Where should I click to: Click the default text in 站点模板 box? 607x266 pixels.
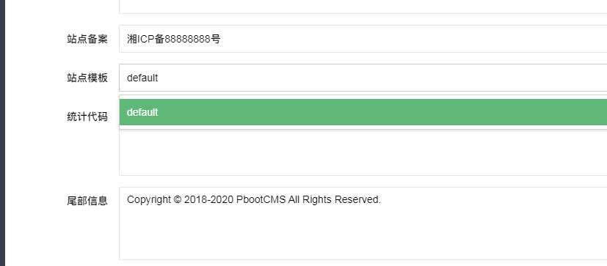click(x=142, y=78)
